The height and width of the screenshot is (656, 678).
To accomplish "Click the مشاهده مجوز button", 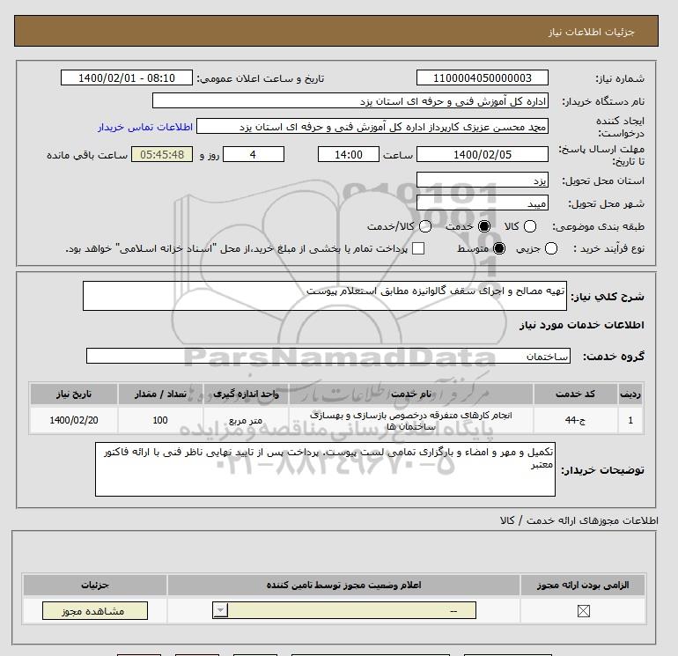I will click(95, 610).
